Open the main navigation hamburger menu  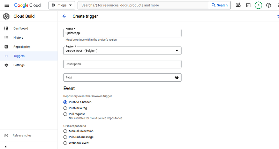pos(7,5)
